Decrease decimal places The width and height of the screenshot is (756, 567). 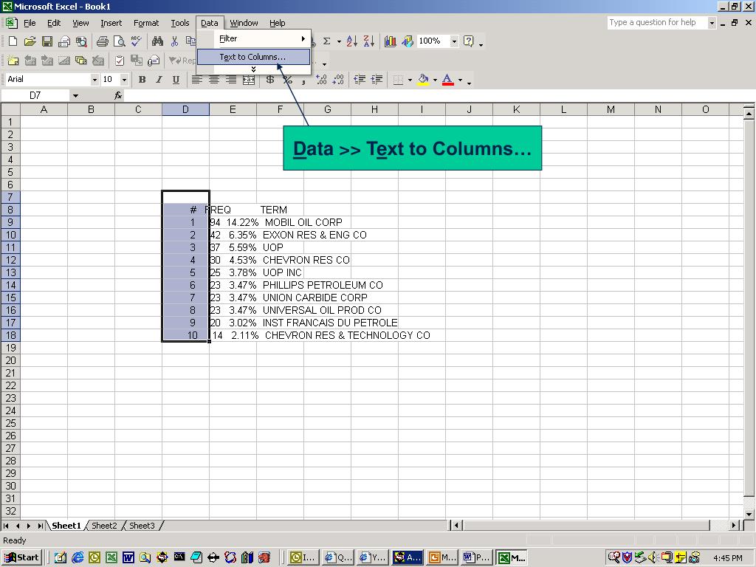(x=338, y=80)
